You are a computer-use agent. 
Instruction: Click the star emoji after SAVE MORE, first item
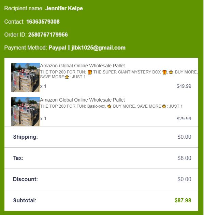coord(67,77)
